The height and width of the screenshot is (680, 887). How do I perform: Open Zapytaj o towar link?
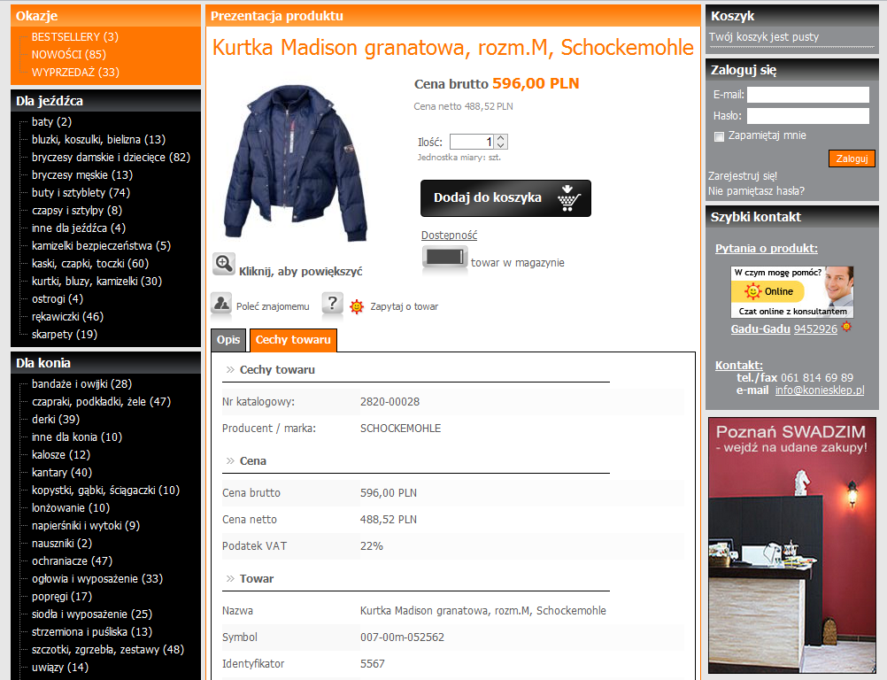tap(404, 306)
